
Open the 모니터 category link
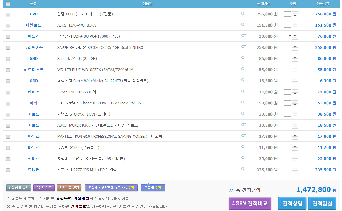point(34,170)
